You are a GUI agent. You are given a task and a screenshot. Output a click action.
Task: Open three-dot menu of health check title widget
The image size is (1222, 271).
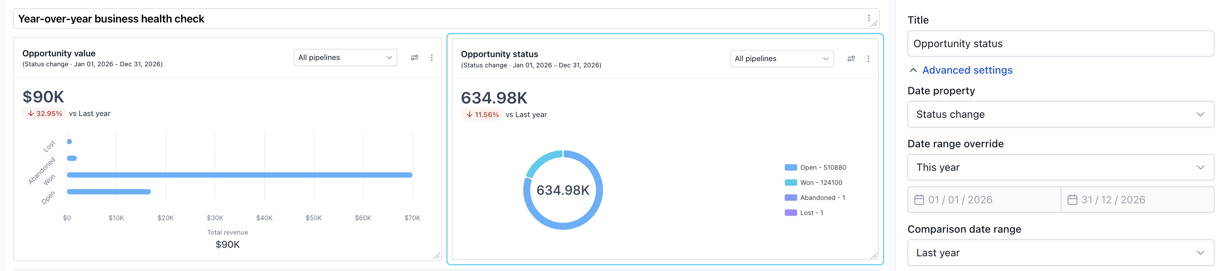[869, 18]
